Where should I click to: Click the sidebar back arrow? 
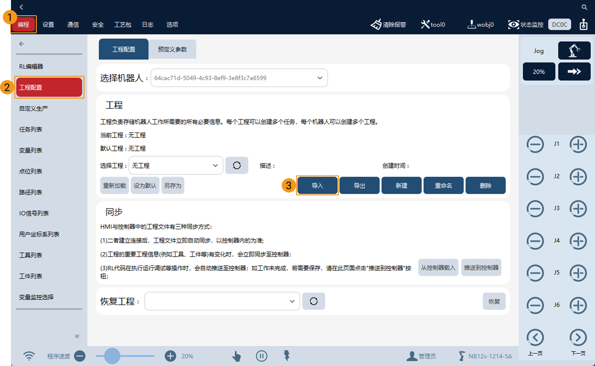point(21,44)
